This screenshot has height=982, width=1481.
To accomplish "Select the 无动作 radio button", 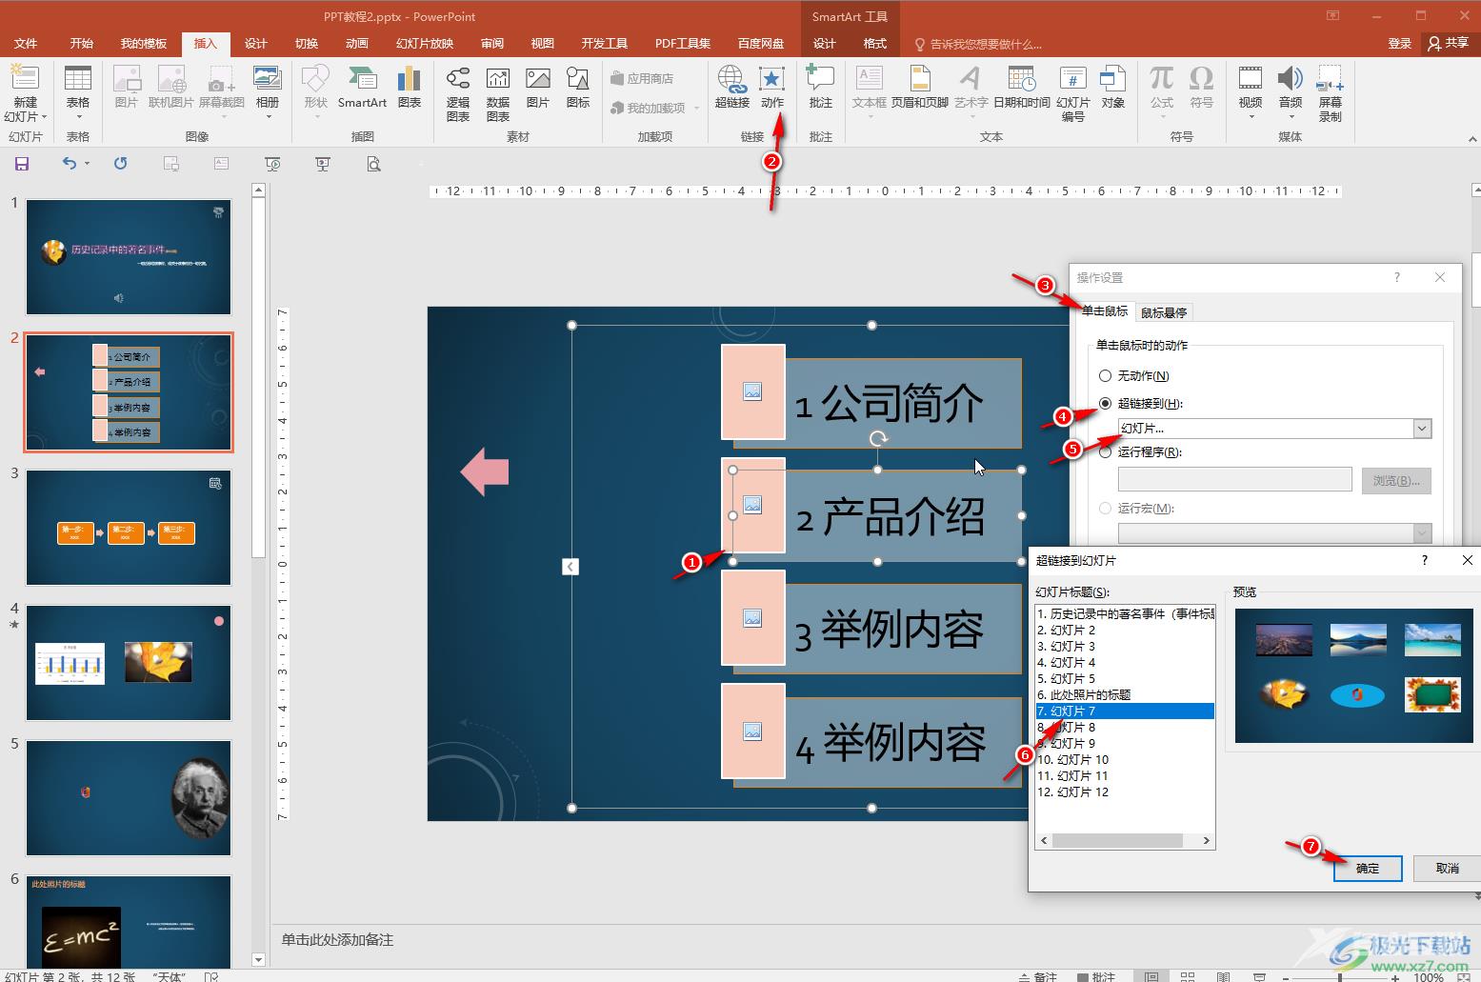I will click(1105, 376).
